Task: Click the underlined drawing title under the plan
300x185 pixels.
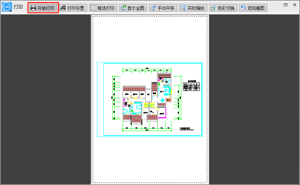Action: (x=187, y=129)
